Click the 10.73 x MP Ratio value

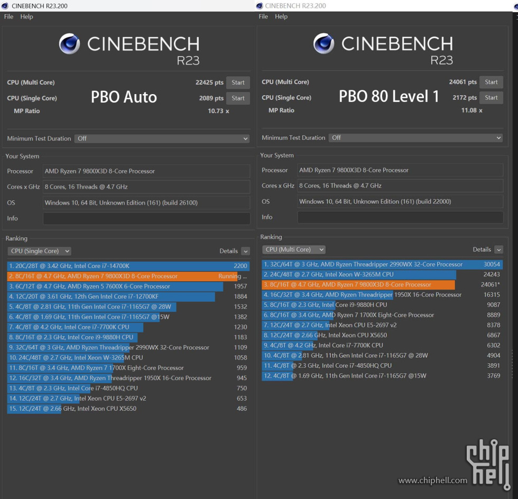218,111
